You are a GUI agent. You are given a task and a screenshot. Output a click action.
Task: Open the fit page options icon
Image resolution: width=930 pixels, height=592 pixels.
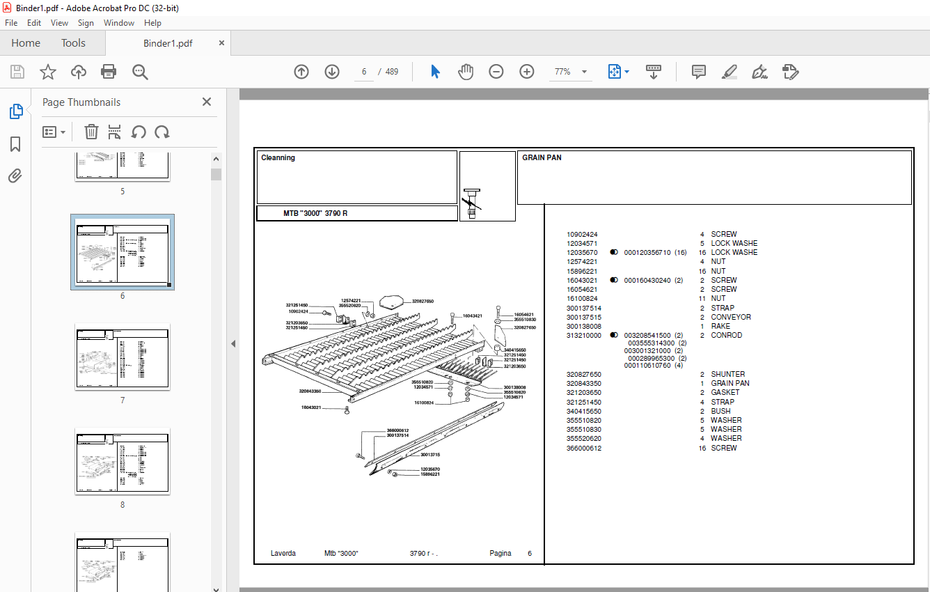(x=614, y=72)
